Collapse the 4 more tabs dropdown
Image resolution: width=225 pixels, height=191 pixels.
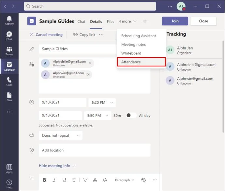[x=127, y=21]
